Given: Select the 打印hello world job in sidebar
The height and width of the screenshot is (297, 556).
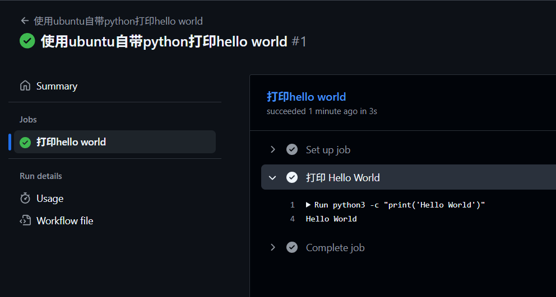Looking at the screenshot, I should [71, 142].
